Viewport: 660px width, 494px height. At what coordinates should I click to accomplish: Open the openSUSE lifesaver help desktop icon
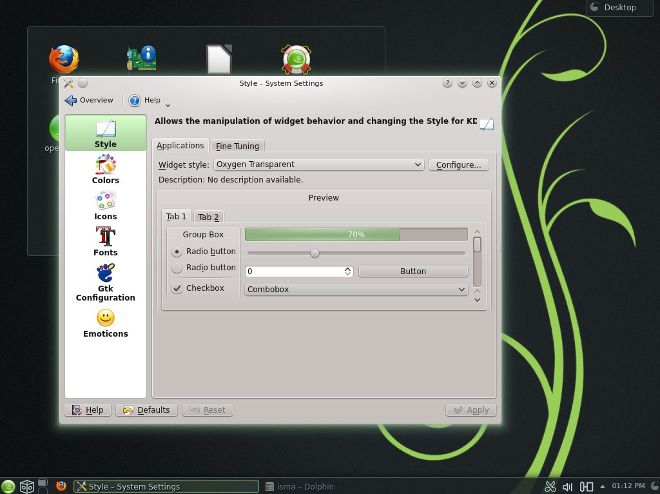296,59
